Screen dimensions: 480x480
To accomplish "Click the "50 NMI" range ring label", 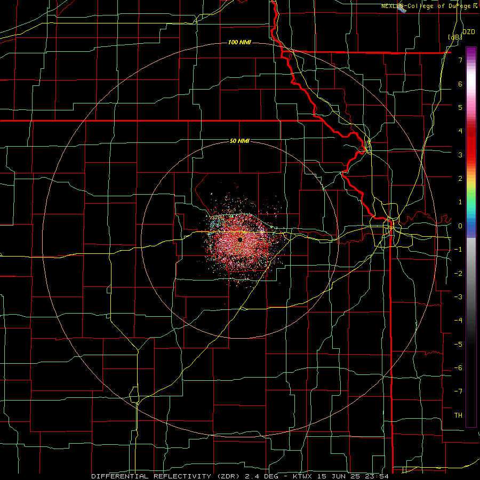I will (x=239, y=141).
